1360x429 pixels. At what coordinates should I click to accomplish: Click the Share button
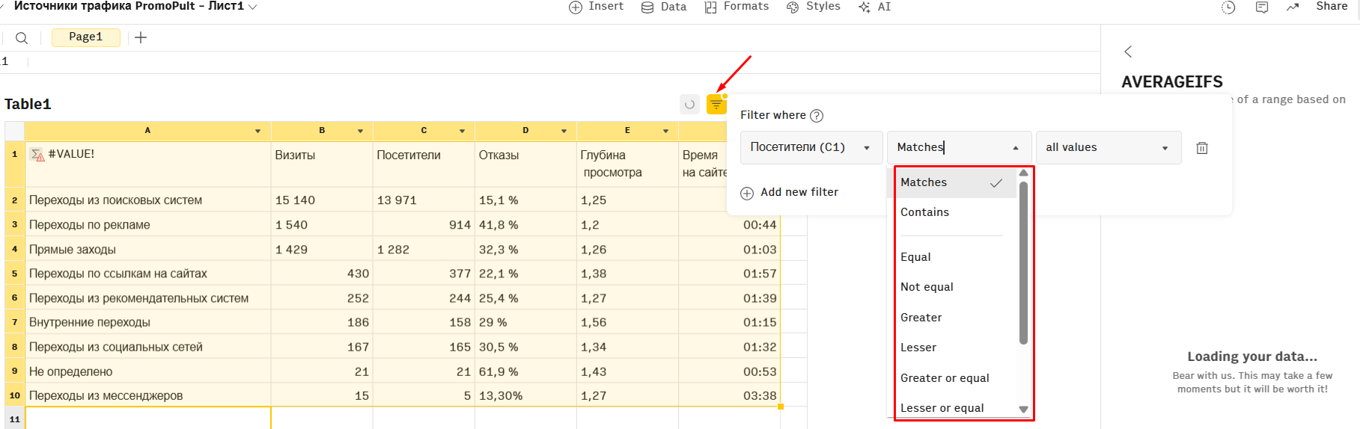[1331, 7]
